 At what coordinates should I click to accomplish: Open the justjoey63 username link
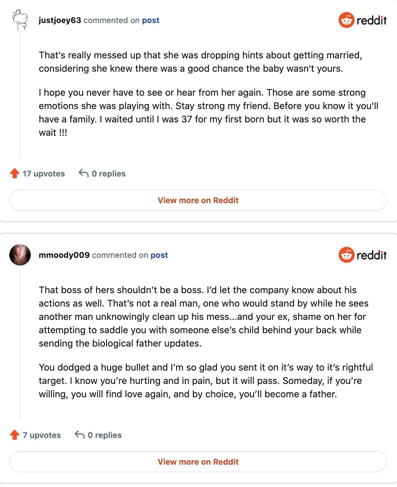tap(60, 20)
